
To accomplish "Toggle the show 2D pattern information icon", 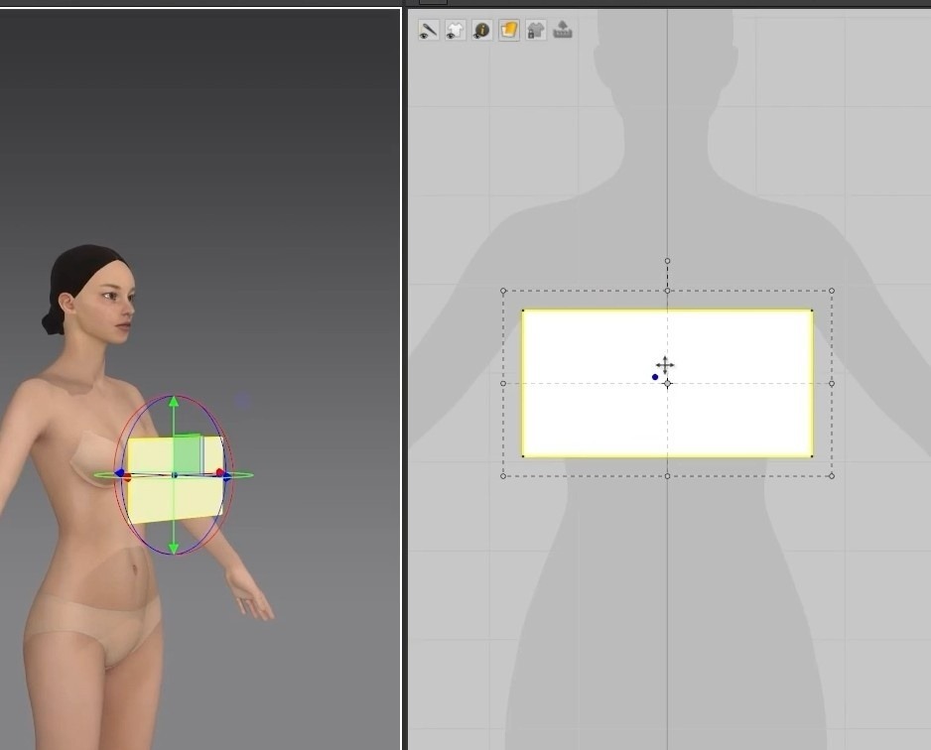I will coord(482,31).
